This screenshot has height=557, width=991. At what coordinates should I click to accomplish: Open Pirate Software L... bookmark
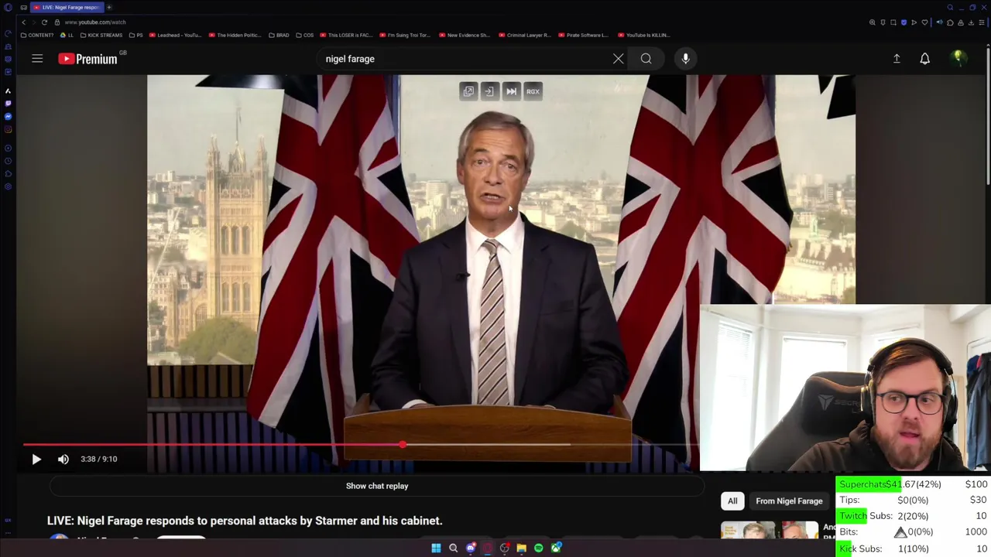pyautogui.click(x=584, y=35)
